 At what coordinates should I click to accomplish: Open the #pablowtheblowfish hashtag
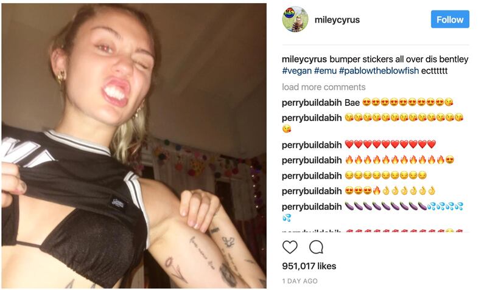coord(379,71)
